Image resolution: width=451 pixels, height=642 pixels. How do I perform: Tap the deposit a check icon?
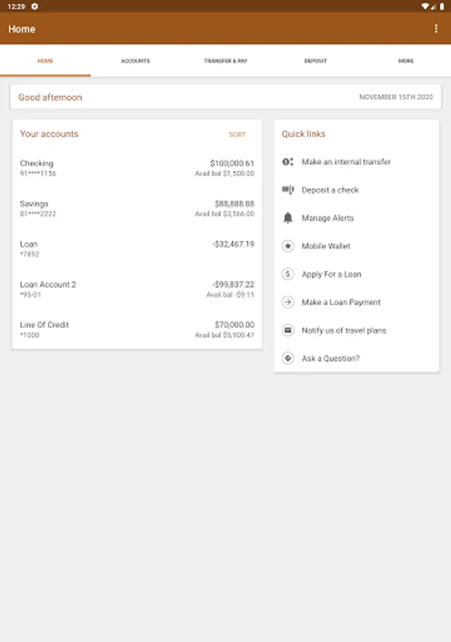click(x=288, y=190)
